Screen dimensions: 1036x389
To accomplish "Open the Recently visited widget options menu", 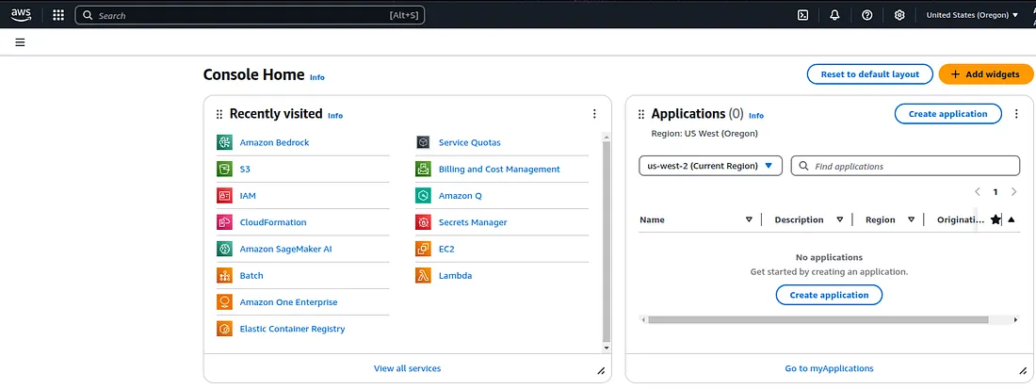I will [x=594, y=114].
